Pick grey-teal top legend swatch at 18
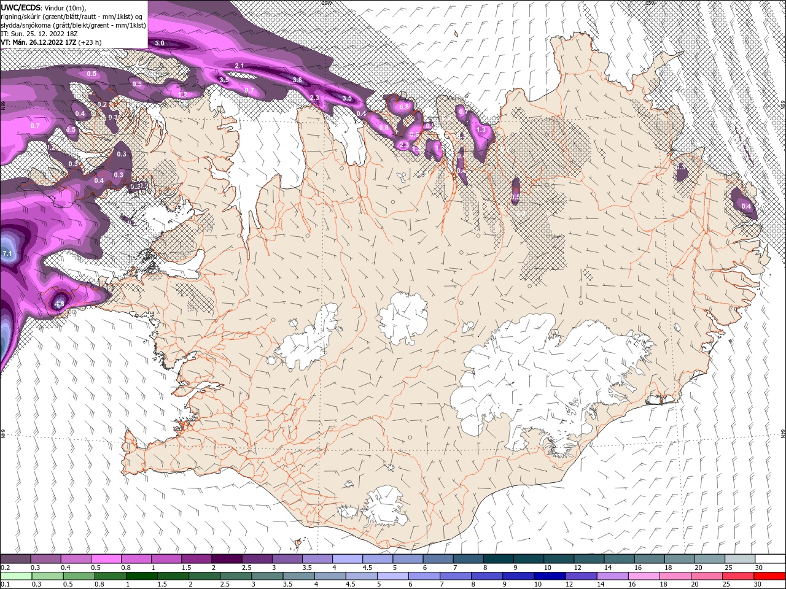786x589 pixels. pyautogui.click(x=680, y=559)
